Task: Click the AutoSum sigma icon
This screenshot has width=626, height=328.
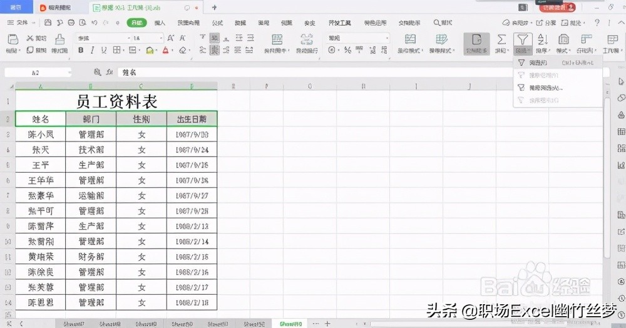Action: [501, 39]
